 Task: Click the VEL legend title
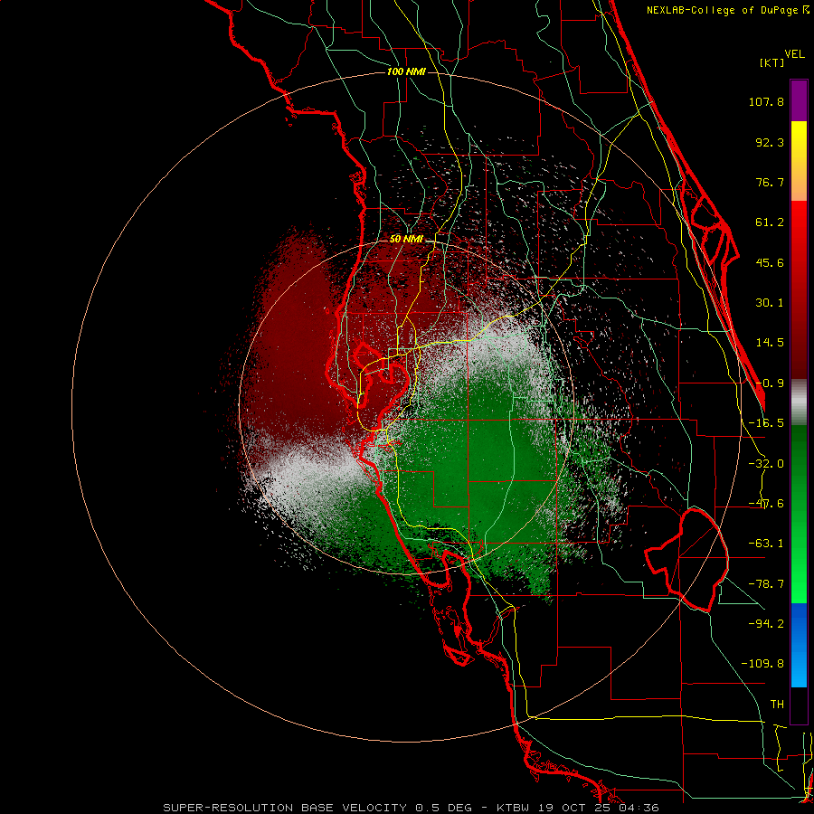point(794,54)
